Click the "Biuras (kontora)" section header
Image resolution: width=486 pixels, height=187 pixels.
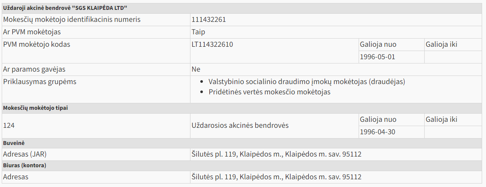[24, 166]
